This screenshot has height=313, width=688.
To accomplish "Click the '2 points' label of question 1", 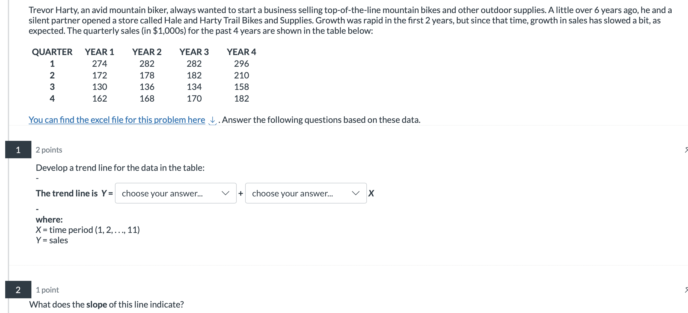I will click(49, 150).
